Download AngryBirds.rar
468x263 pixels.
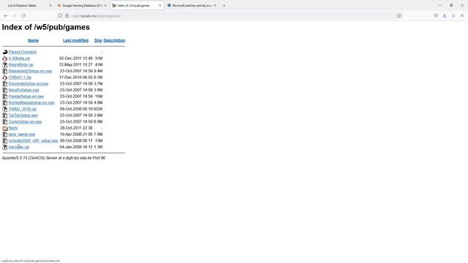[x=21, y=65]
